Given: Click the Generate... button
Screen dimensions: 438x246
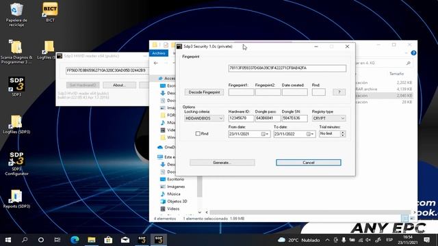Looking at the screenshot, I should [x=222, y=163].
